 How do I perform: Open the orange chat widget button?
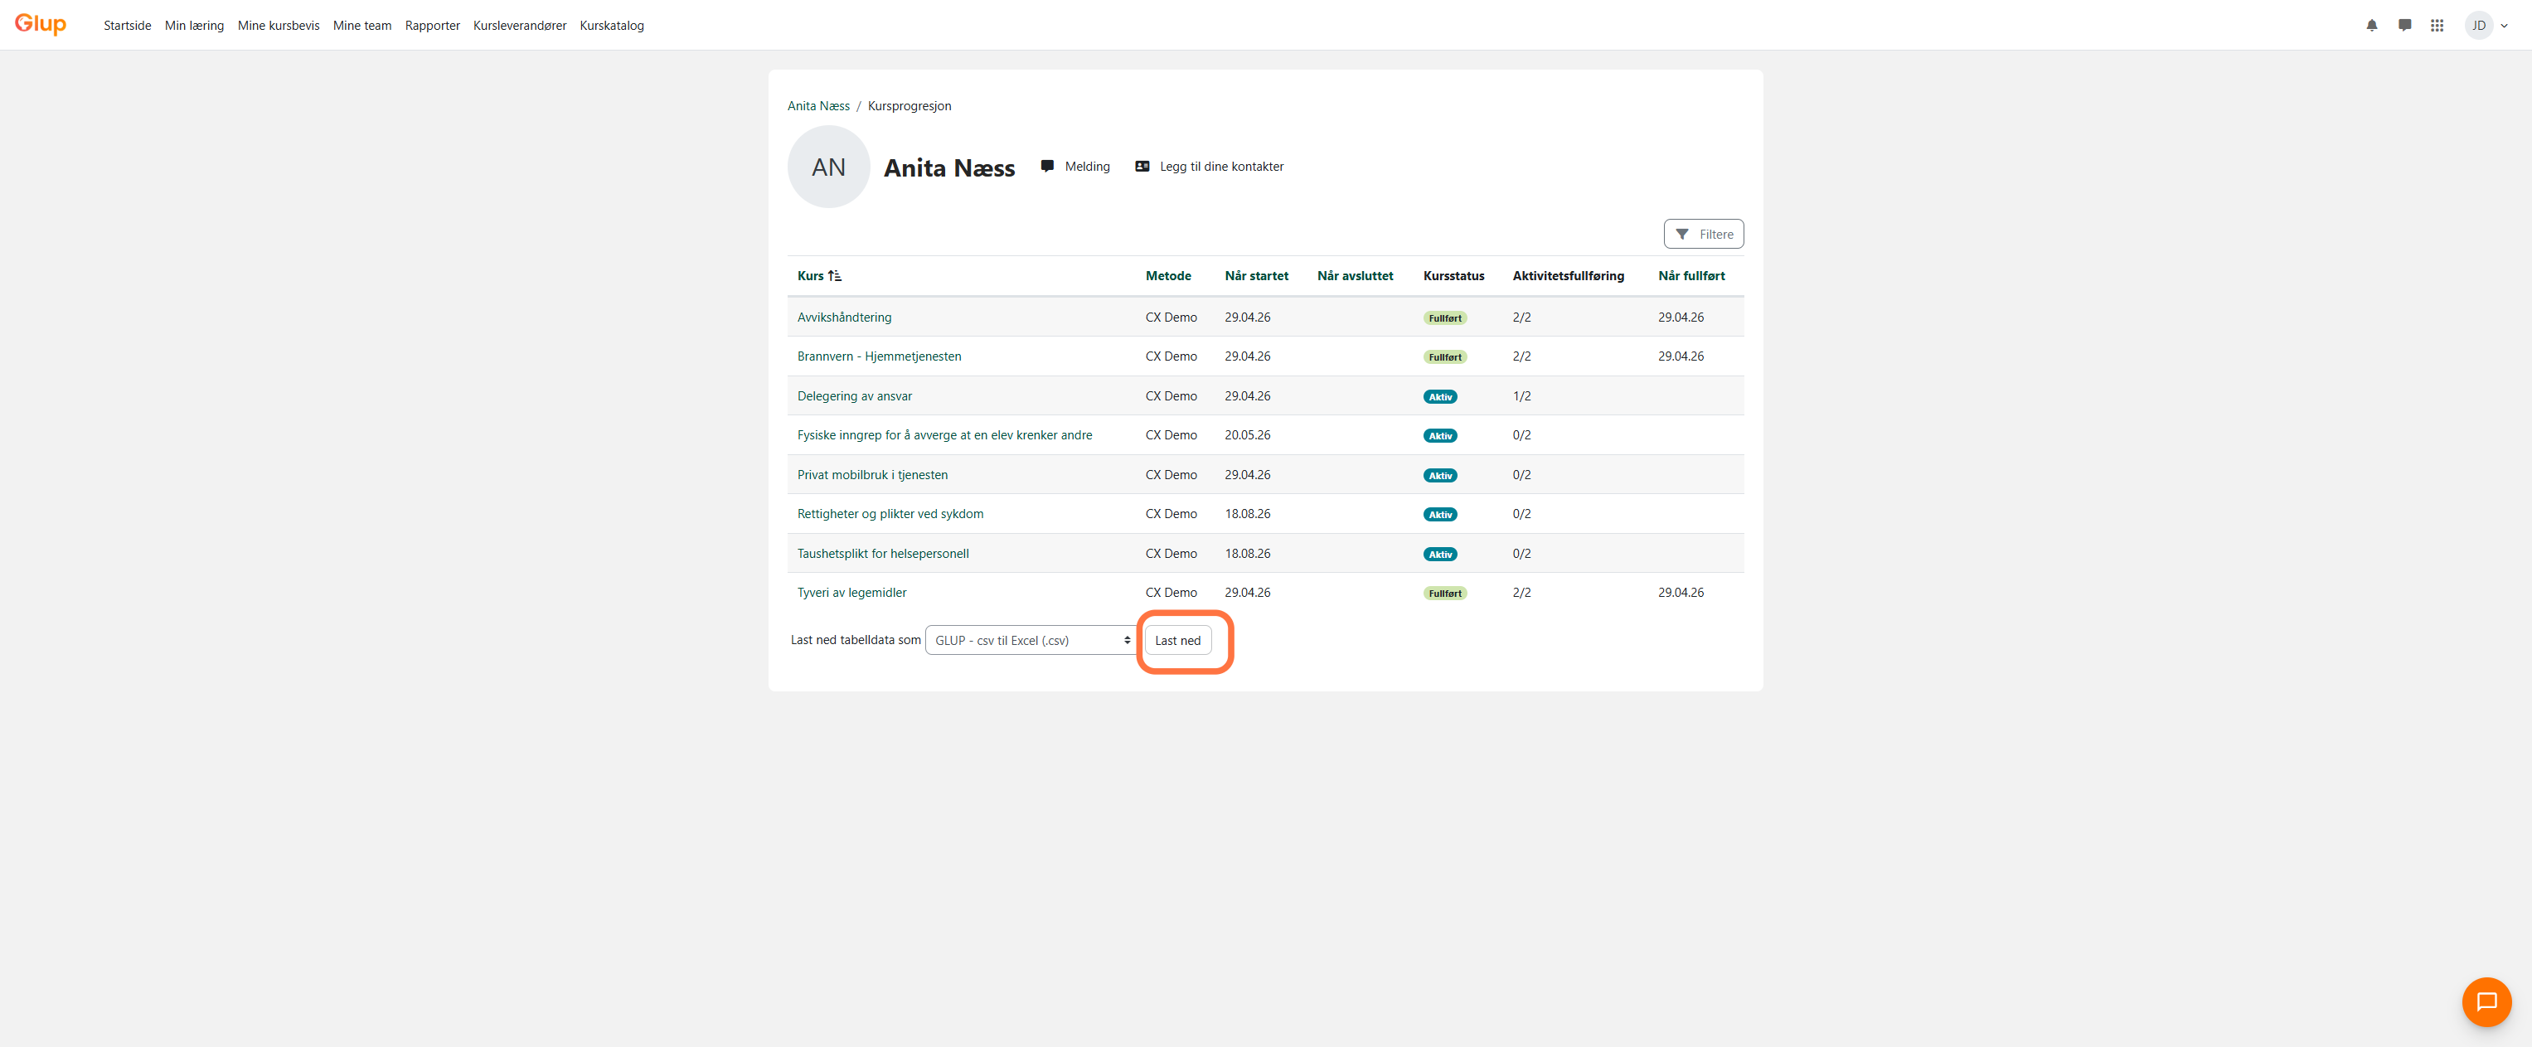click(2486, 1001)
